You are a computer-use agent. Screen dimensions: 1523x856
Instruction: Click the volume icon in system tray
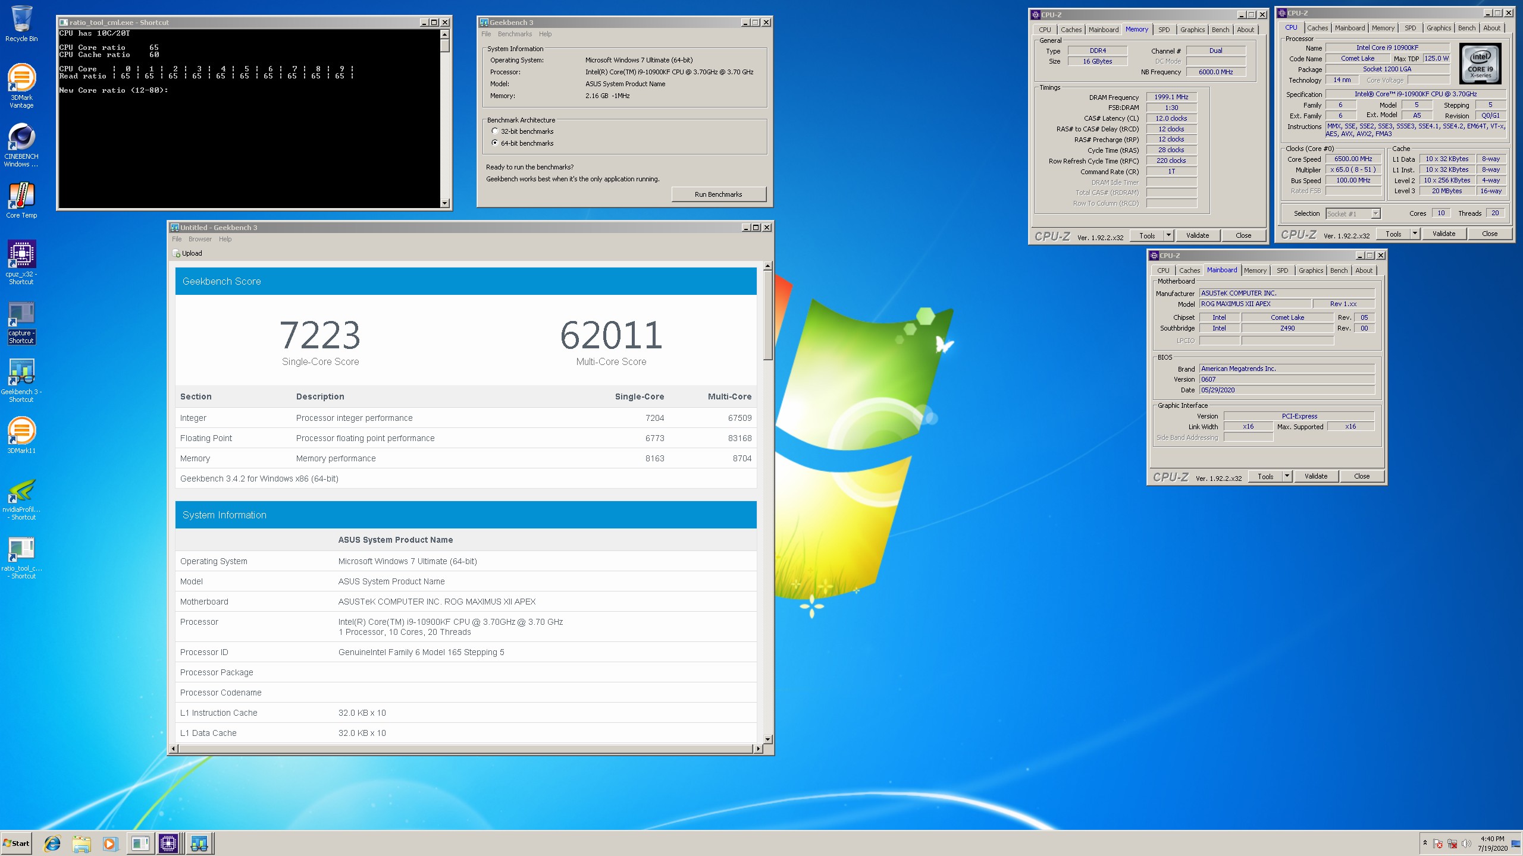click(1466, 844)
